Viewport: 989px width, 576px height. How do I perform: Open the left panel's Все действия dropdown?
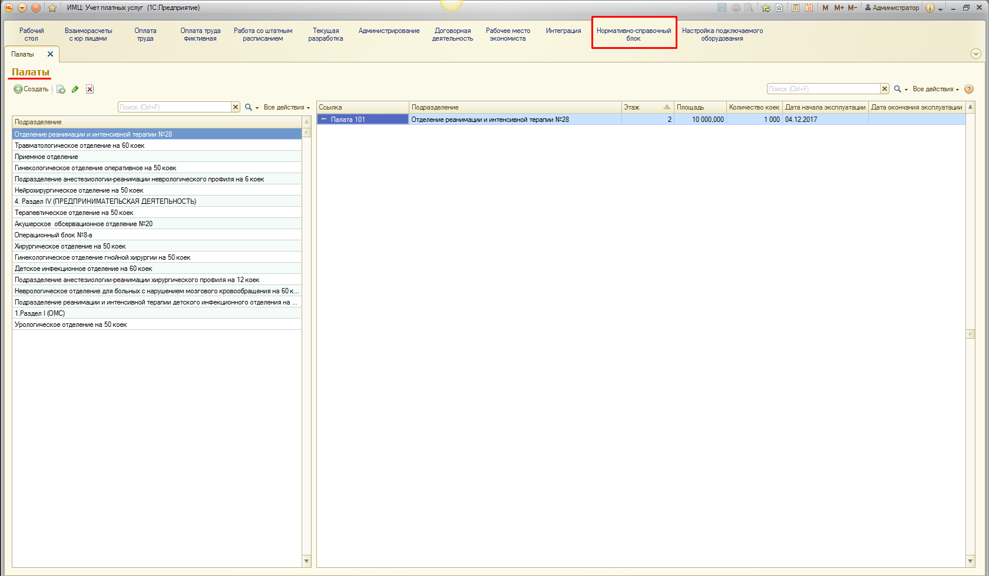click(286, 107)
